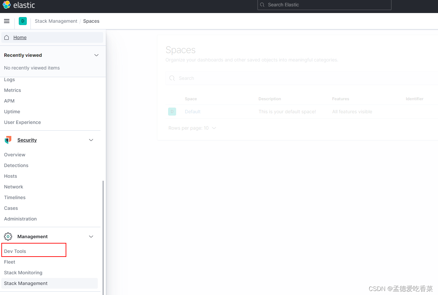Open Fleet under Management
Screen dimensions: 438x295
click(10, 262)
